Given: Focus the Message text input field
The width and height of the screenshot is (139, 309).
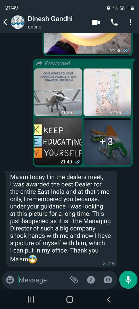Looking at the screenshot, I should click(42, 280).
